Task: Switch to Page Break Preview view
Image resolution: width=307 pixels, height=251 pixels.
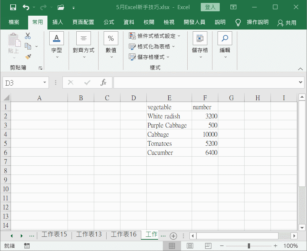Action: pyautogui.click(x=208, y=246)
